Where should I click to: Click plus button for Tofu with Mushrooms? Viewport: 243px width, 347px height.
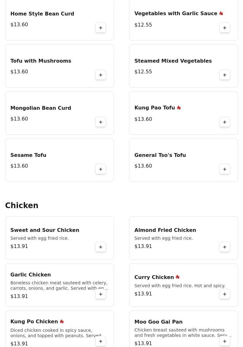(101, 75)
